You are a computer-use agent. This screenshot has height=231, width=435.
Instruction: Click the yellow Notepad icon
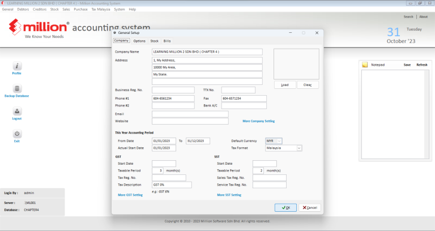365,65
